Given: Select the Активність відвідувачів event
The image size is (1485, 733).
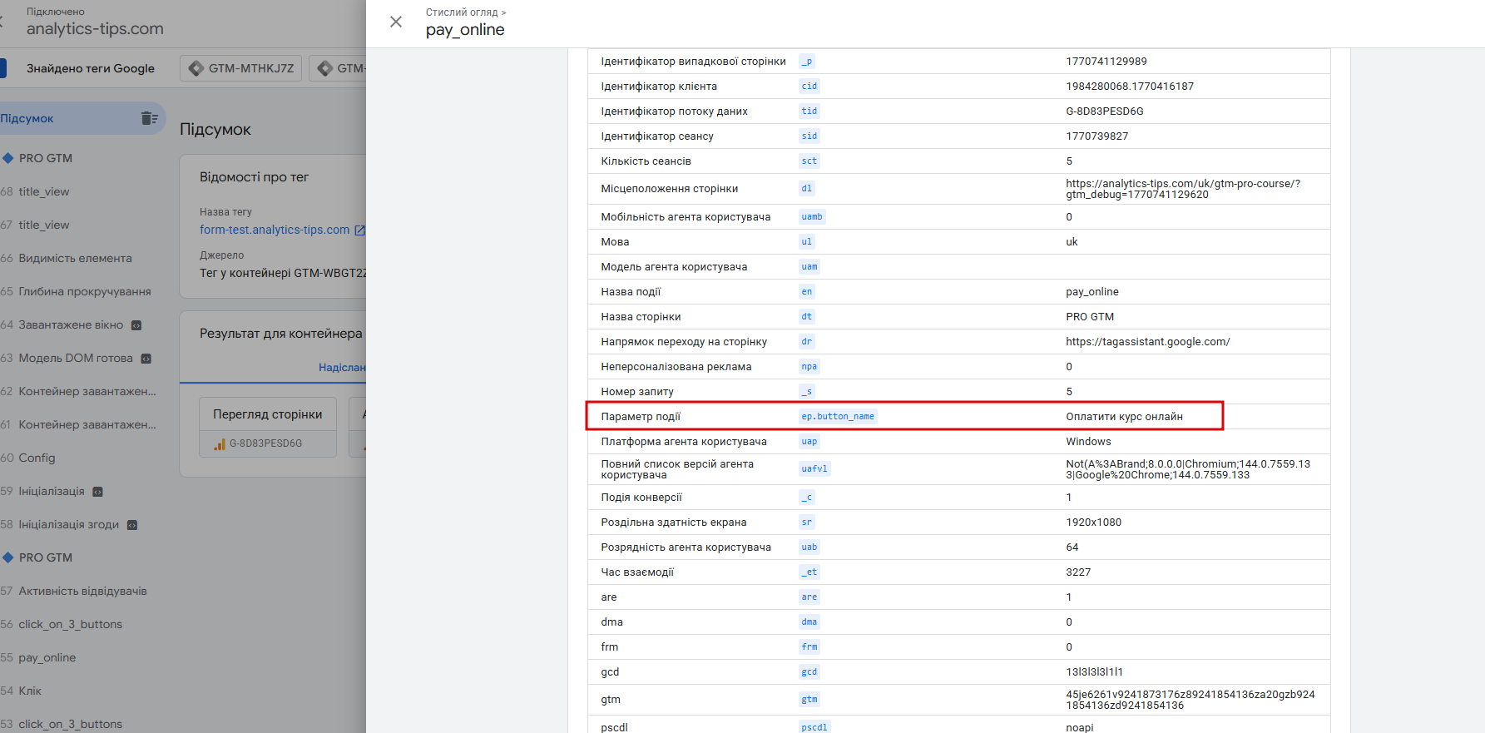Looking at the screenshot, I should click(82, 591).
